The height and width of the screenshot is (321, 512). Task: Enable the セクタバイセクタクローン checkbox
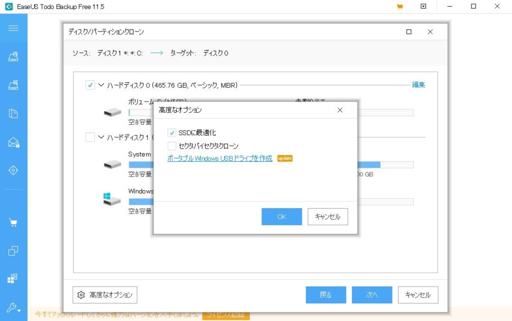pyautogui.click(x=172, y=146)
